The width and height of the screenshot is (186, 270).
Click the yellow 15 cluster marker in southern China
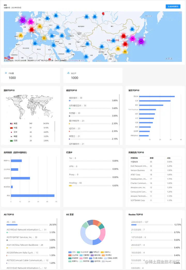pyautogui.click(x=118, y=49)
